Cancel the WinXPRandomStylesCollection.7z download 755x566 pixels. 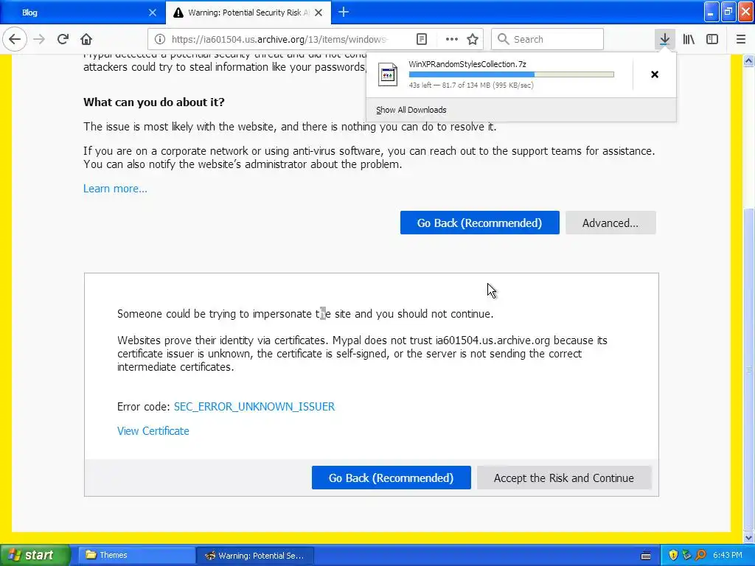[x=655, y=74]
